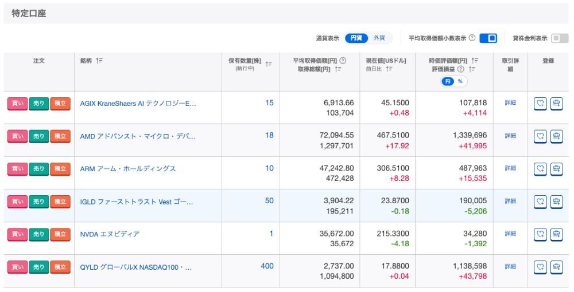
Task: Sort table by 保有数量 column
Action: pos(269,64)
